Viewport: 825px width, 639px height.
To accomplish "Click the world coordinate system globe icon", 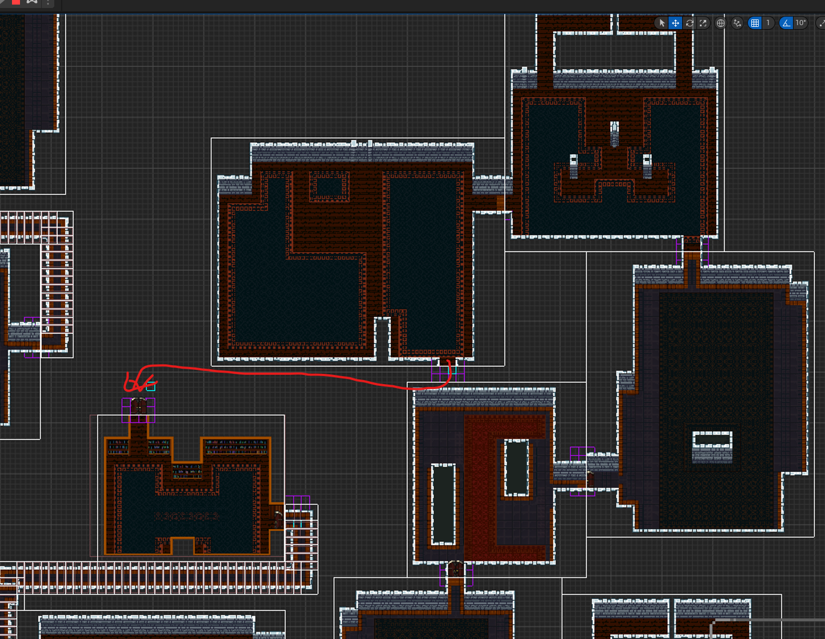I will [720, 23].
